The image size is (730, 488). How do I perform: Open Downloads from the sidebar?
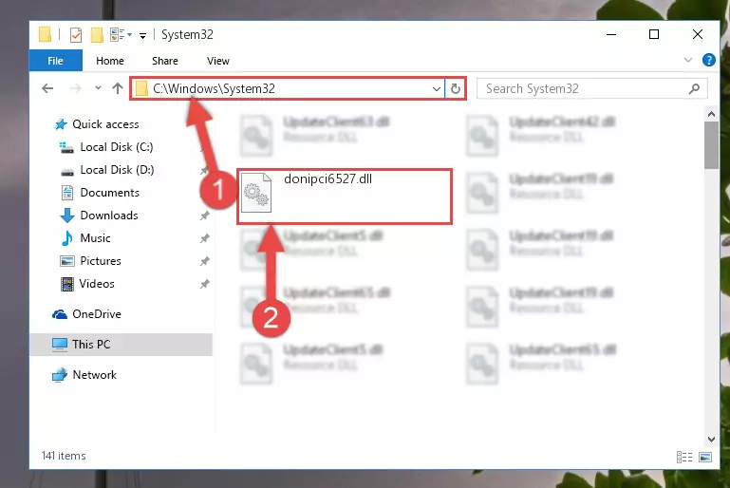(x=109, y=216)
